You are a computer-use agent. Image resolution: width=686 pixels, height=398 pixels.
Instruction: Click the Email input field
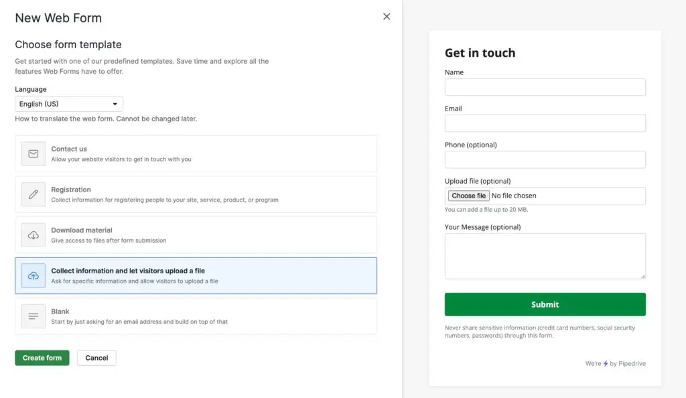(x=545, y=123)
